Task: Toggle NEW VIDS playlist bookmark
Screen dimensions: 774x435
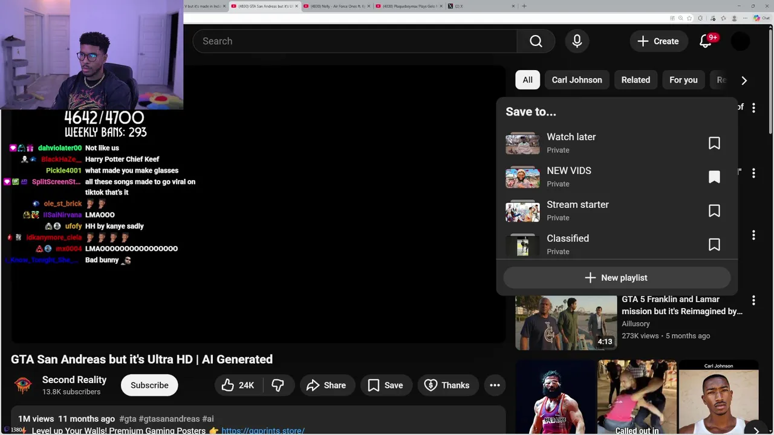Action: (x=714, y=177)
